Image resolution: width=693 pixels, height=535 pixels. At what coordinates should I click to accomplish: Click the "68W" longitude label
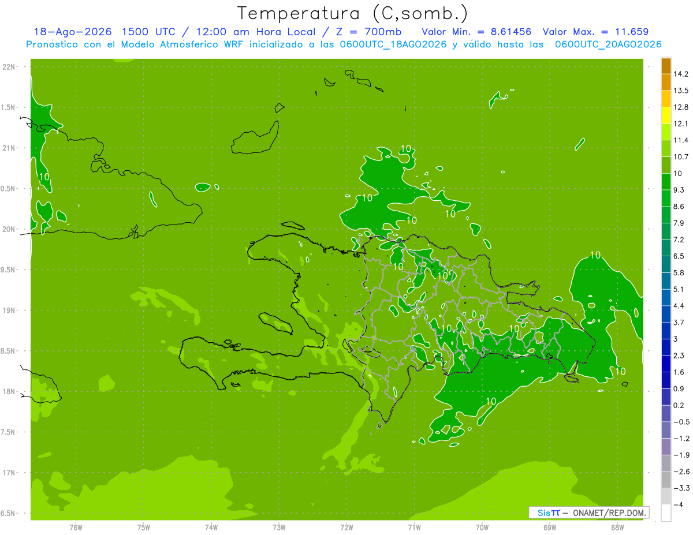point(617,527)
